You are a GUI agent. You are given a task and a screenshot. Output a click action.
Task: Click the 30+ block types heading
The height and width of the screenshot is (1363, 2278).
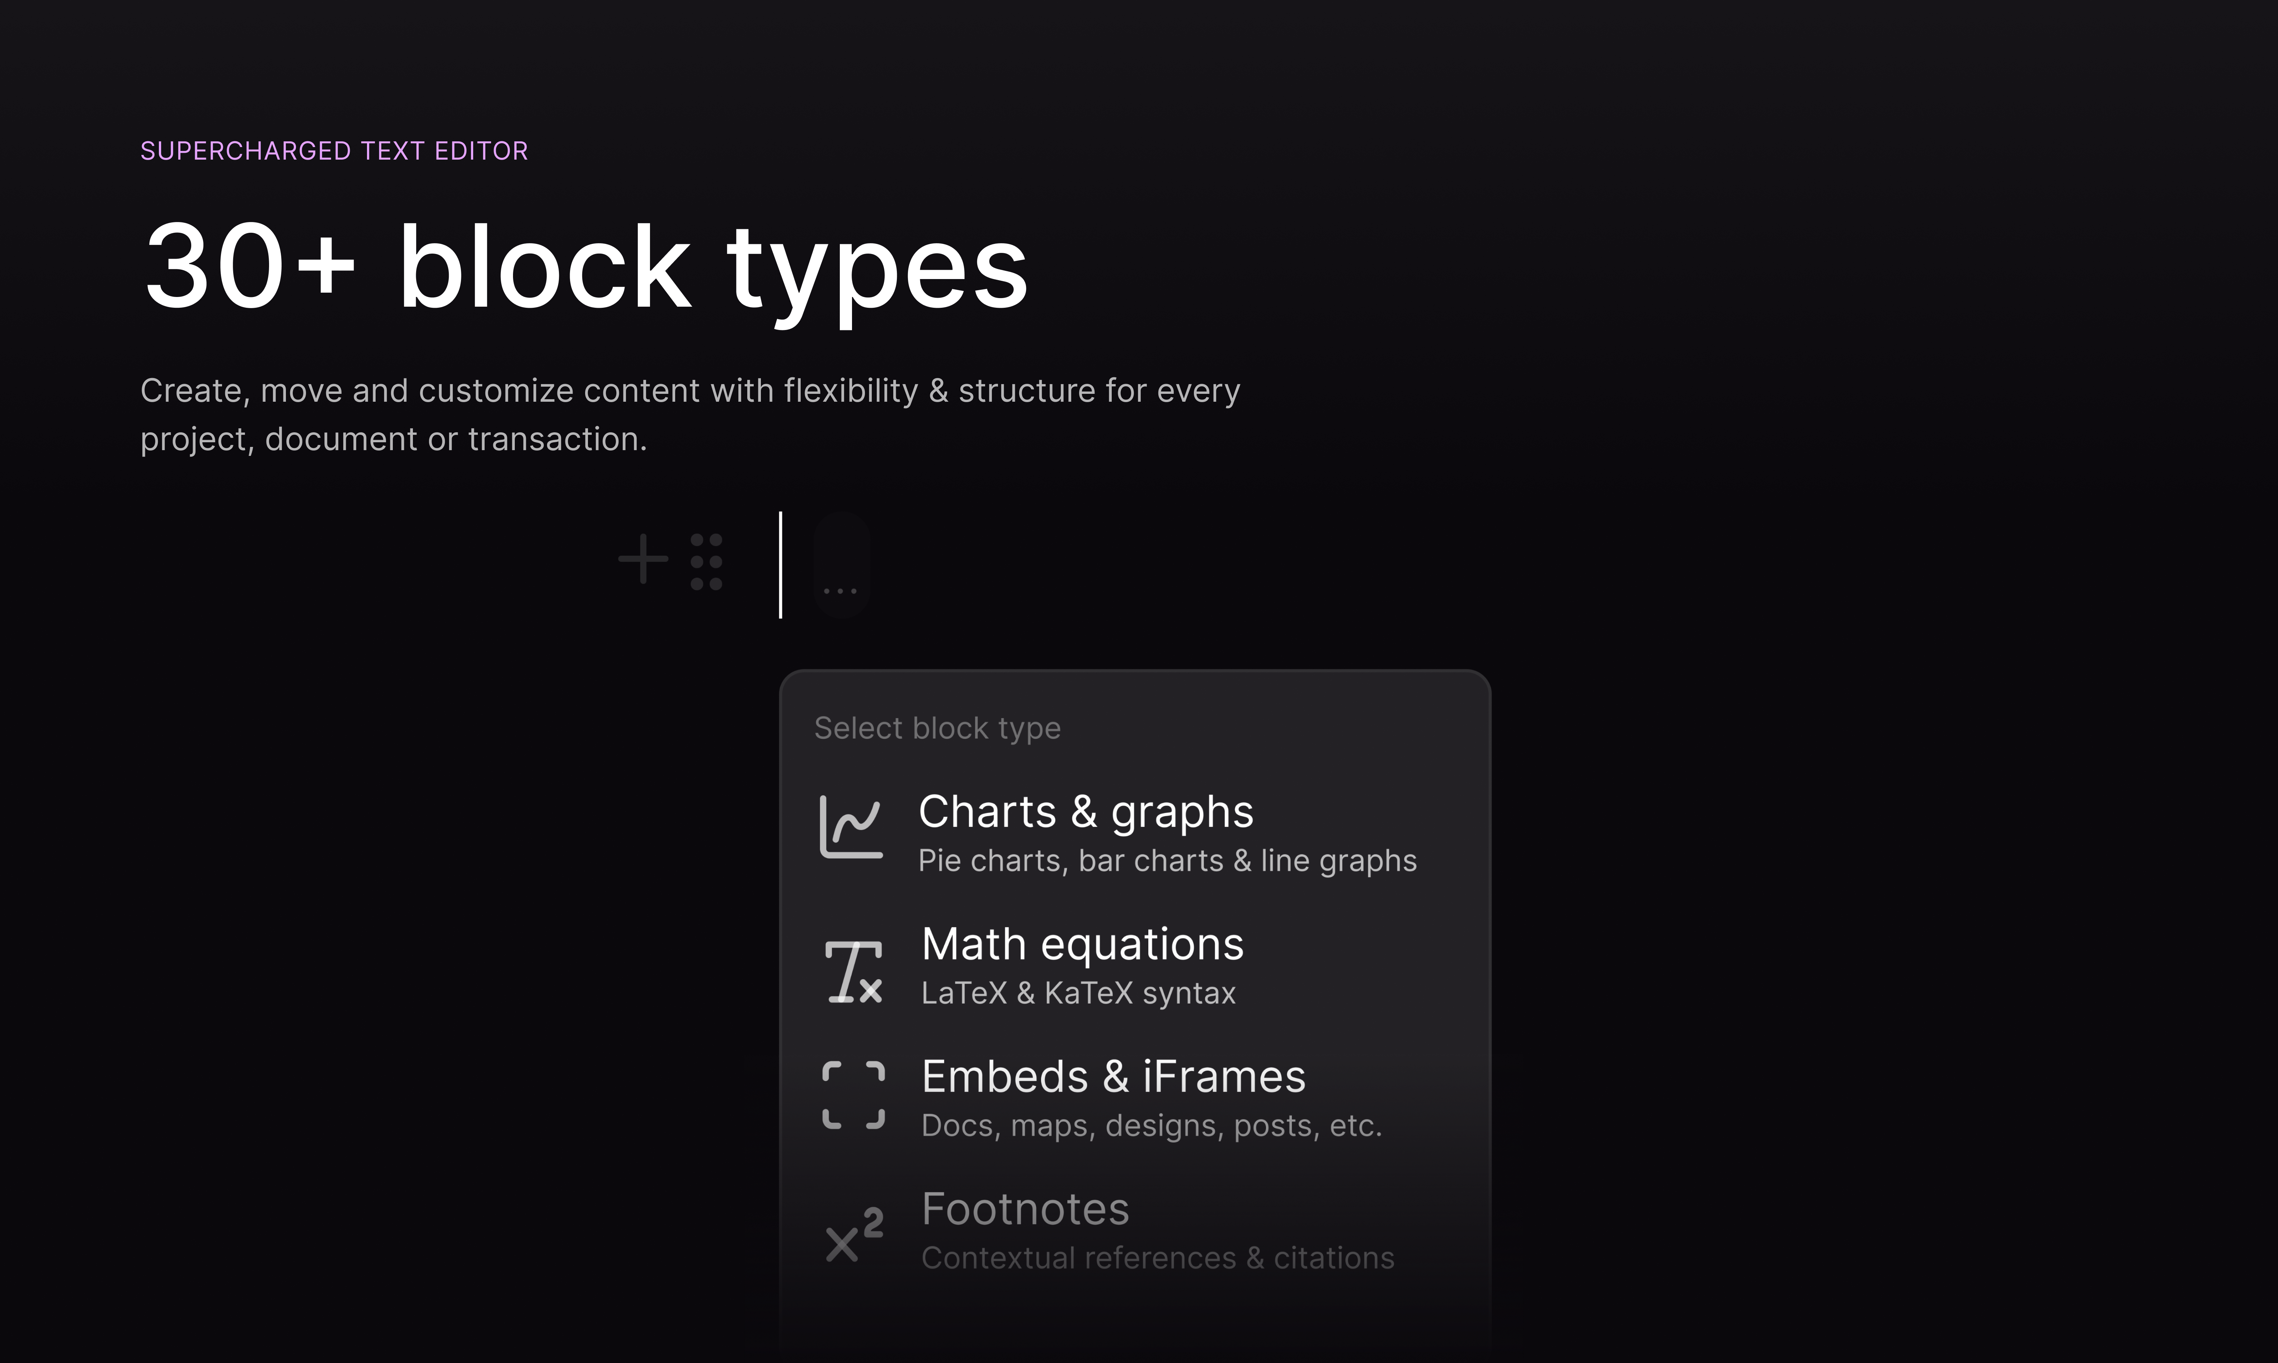click(585, 267)
